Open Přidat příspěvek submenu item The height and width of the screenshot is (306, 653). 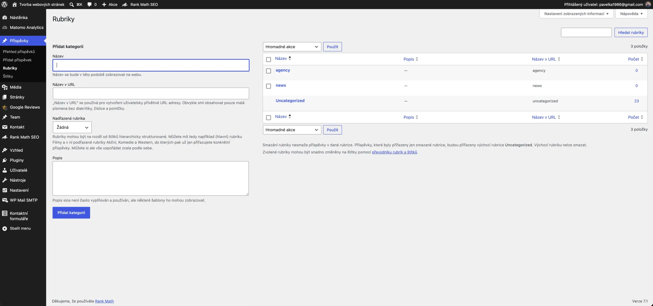click(x=17, y=60)
